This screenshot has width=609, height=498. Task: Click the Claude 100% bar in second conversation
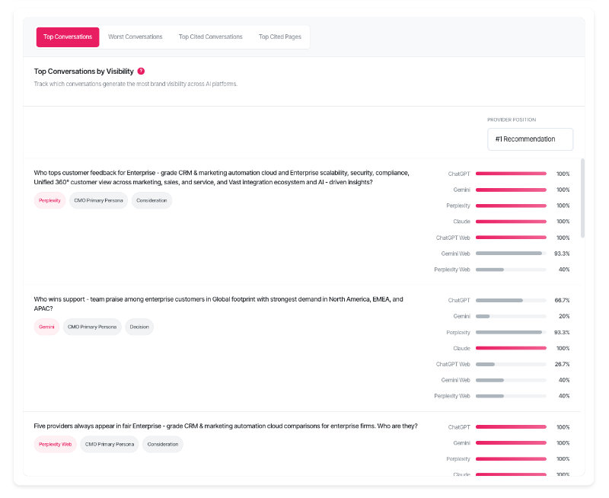[x=511, y=348]
